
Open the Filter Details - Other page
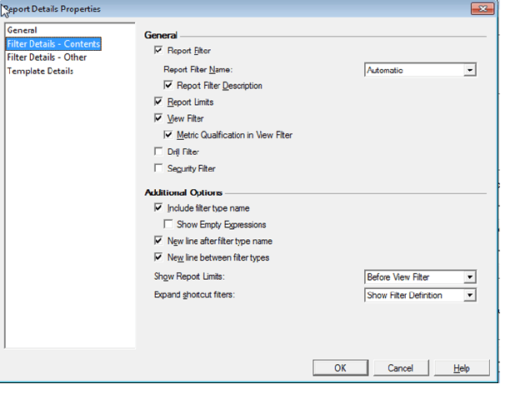(47, 57)
